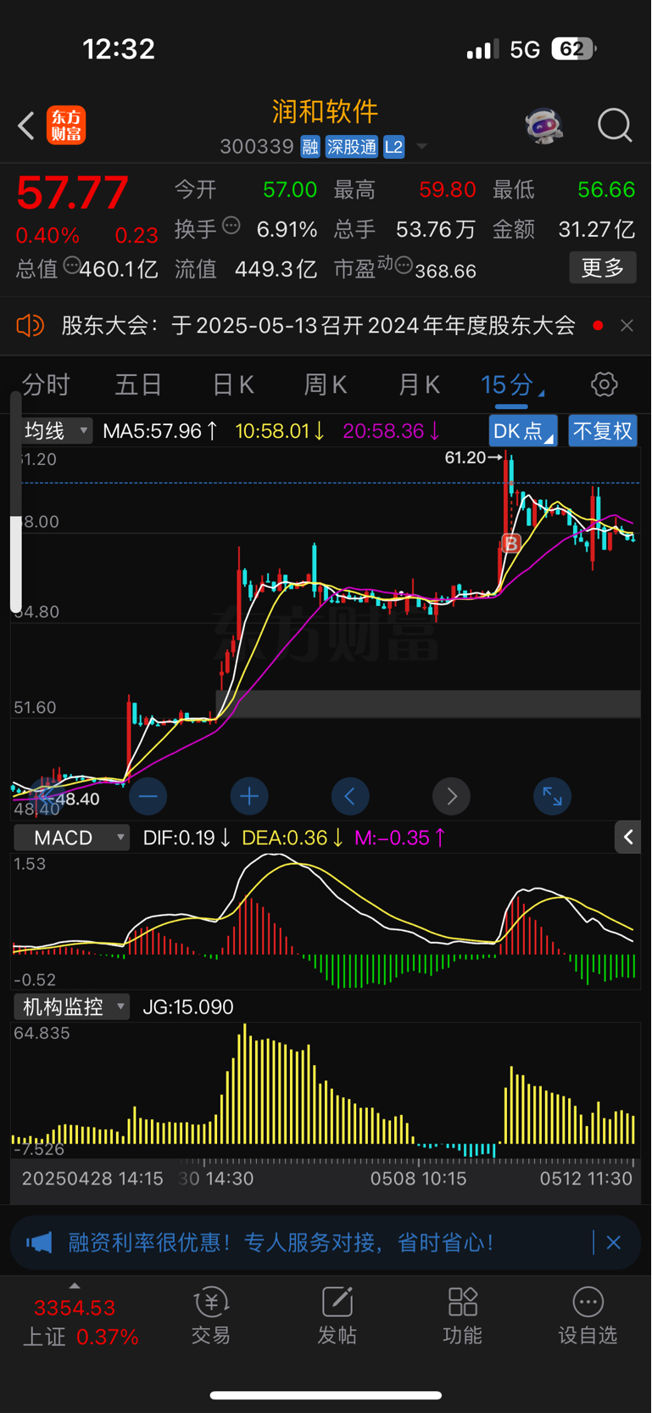The width and height of the screenshot is (652, 1413).
Task: Tap the L2 level badge
Action: tap(394, 147)
